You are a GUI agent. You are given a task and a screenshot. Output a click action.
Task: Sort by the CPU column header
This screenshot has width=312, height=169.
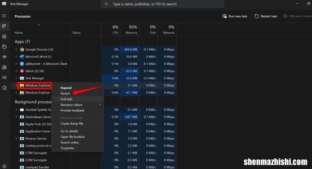point(115,33)
